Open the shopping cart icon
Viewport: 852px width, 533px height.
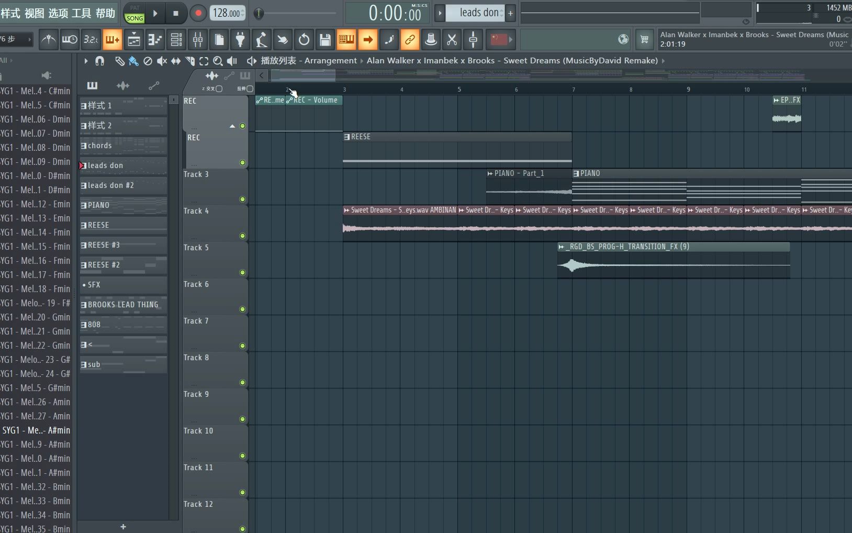pos(644,39)
